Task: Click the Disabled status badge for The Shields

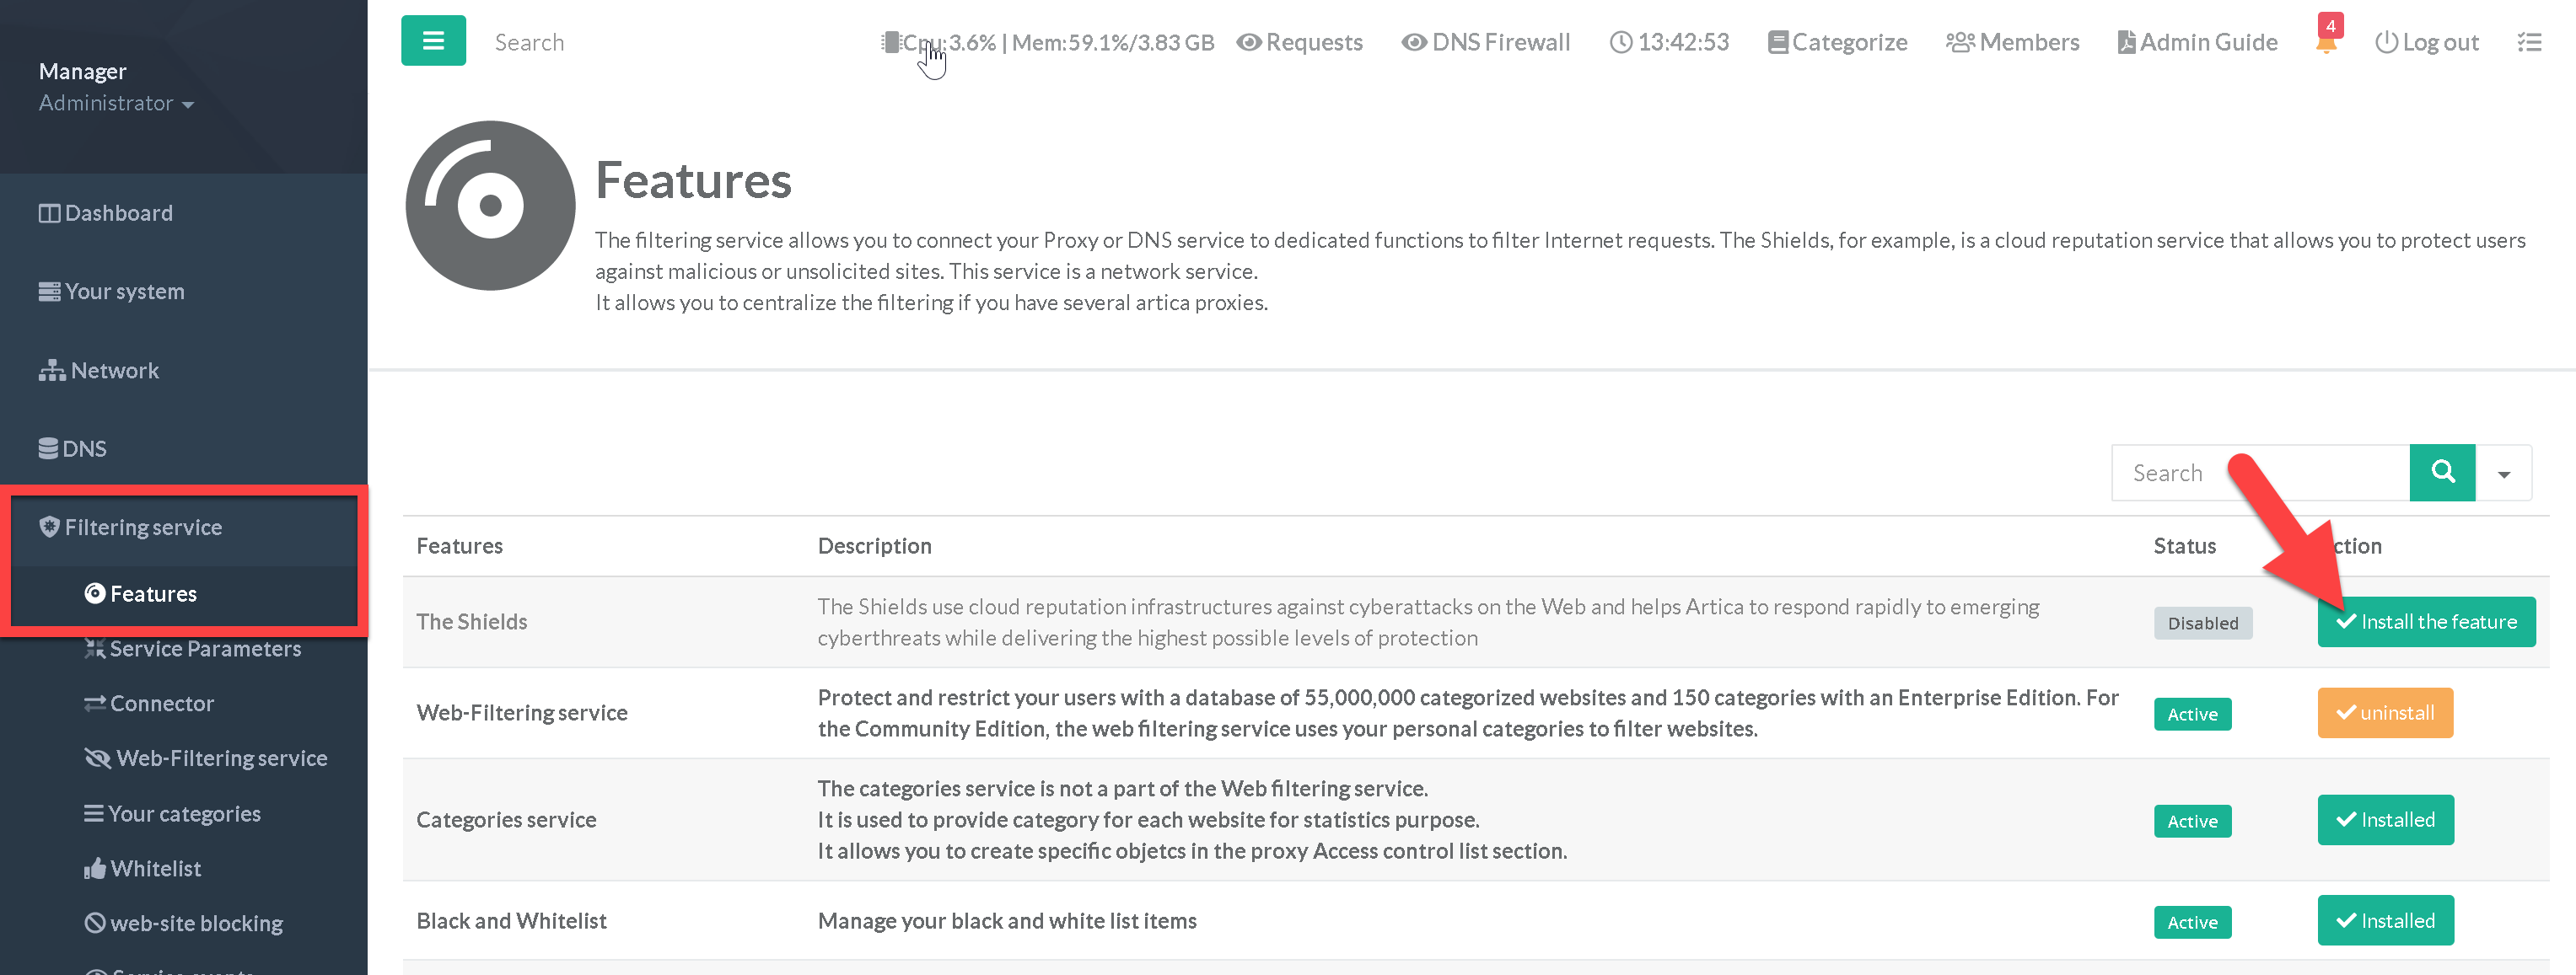Action: click(x=2203, y=623)
